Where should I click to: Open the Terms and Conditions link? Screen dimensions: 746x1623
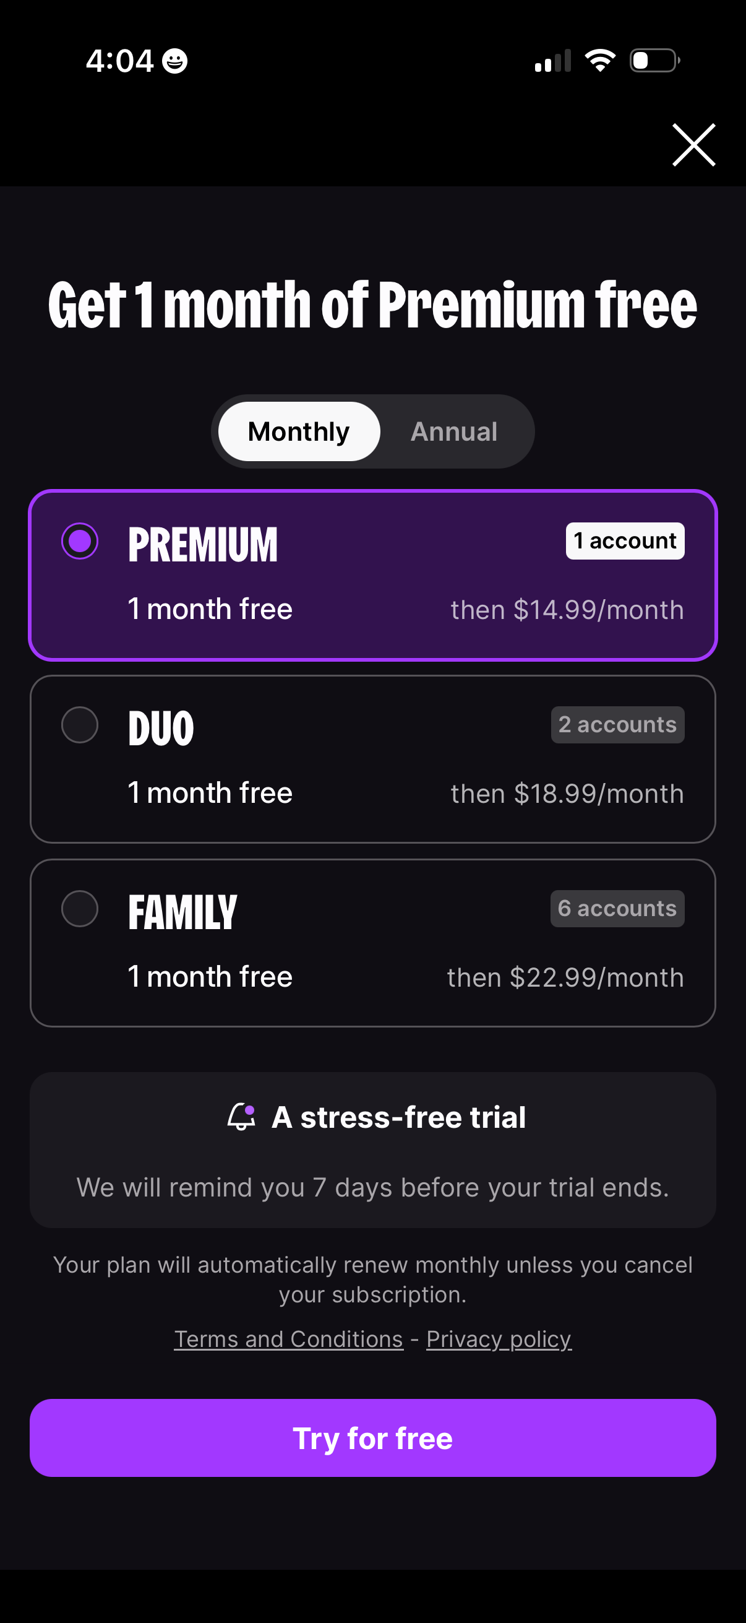pyautogui.click(x=289, y=1339)
